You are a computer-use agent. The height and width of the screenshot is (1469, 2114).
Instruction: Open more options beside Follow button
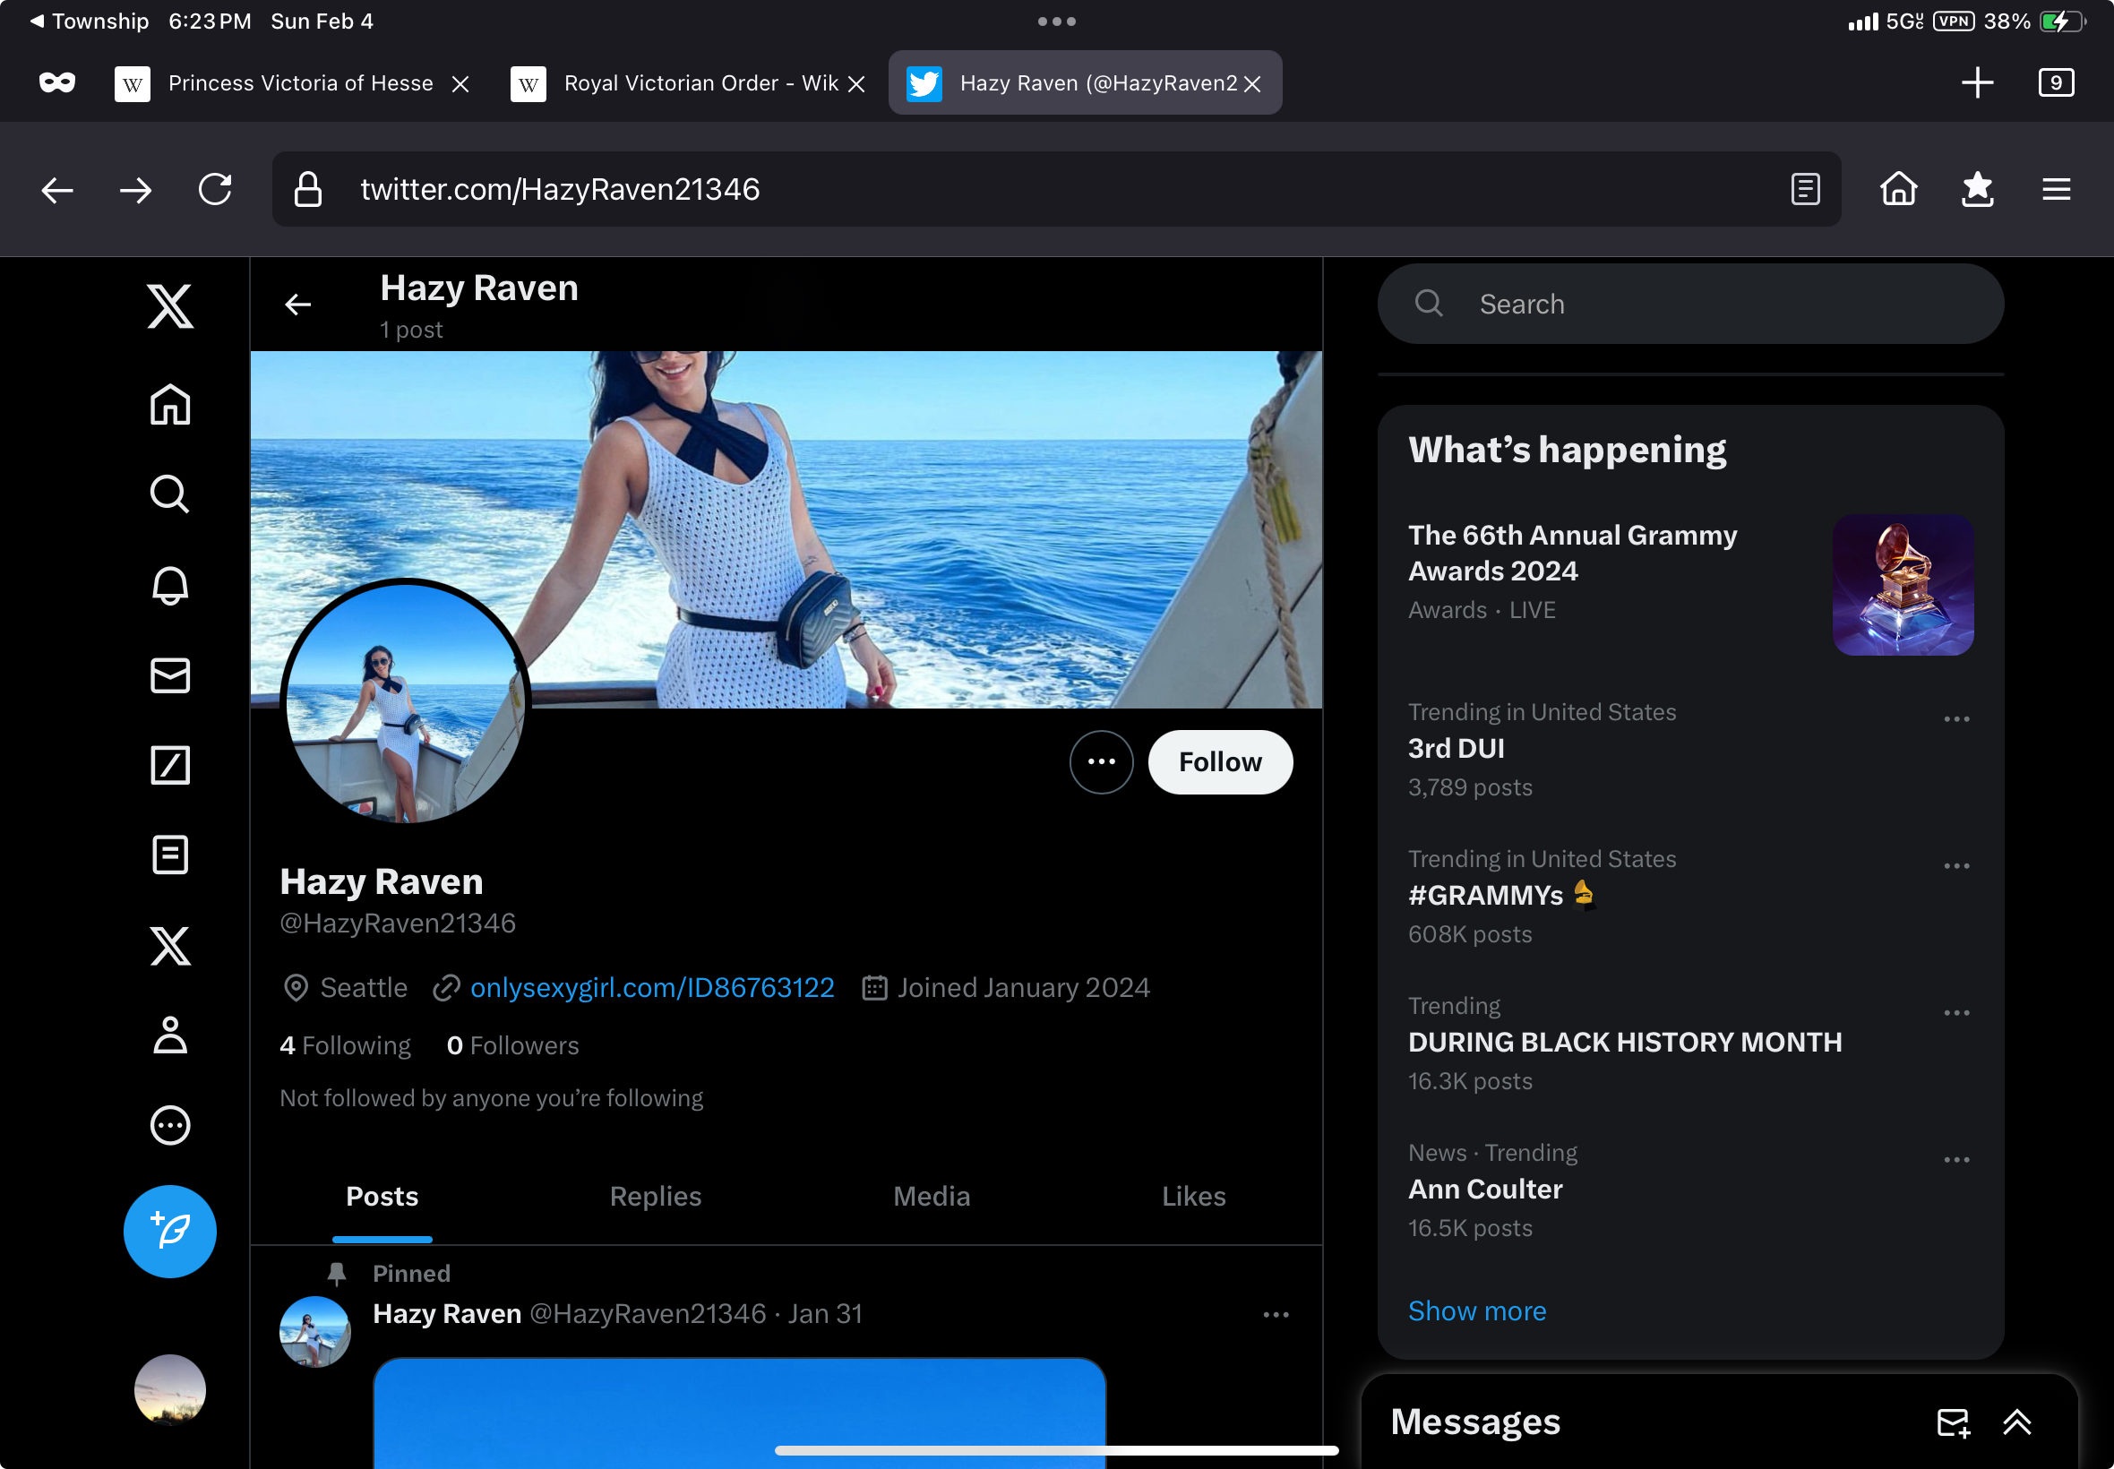pos(1101,762)
